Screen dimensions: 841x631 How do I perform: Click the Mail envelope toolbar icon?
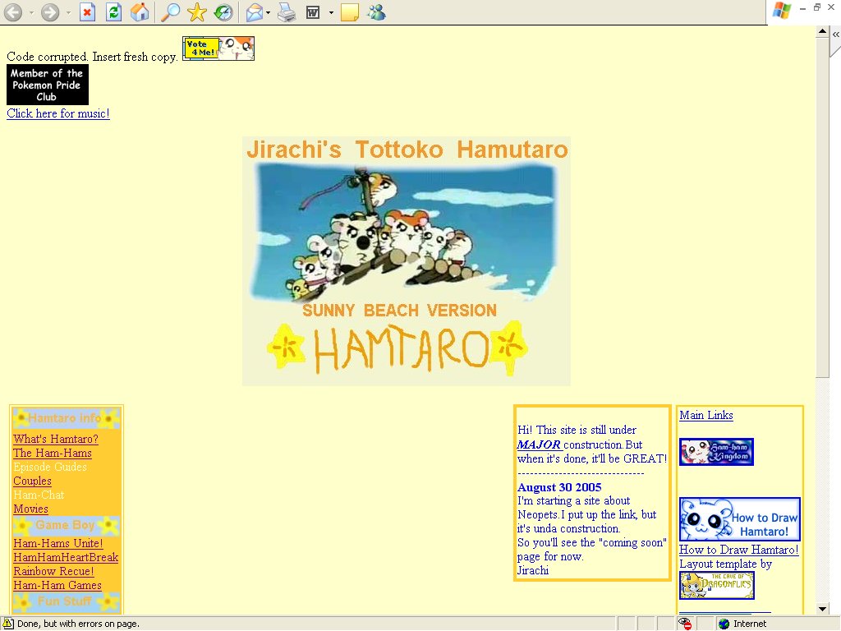point(255,12)
